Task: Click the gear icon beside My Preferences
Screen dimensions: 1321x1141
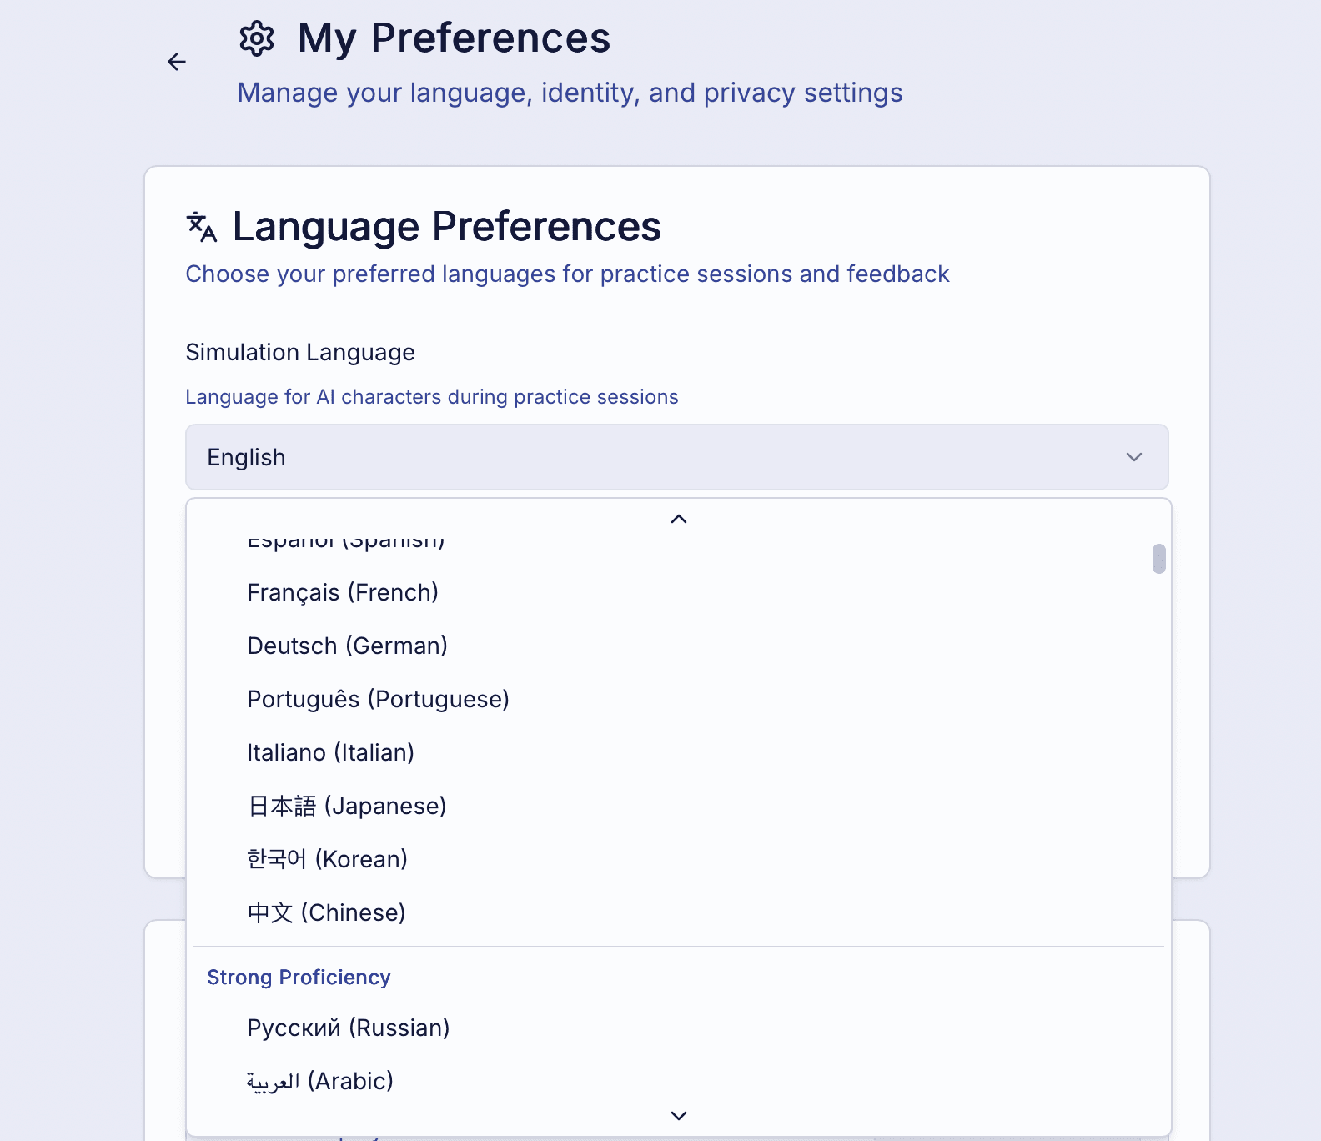Action: coord(256,38)
